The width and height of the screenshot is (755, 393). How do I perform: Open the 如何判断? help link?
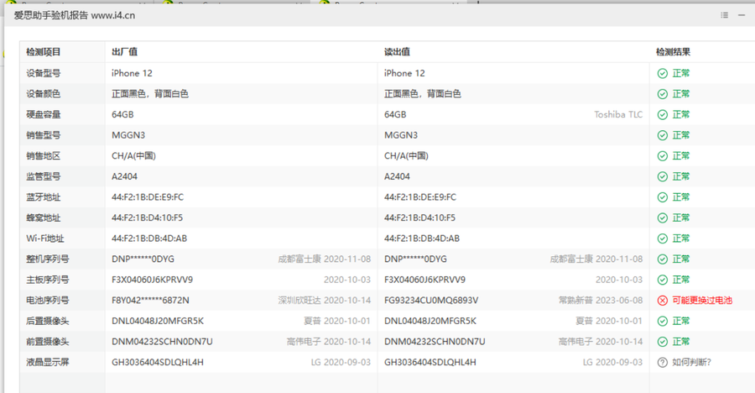coord(691,362)
